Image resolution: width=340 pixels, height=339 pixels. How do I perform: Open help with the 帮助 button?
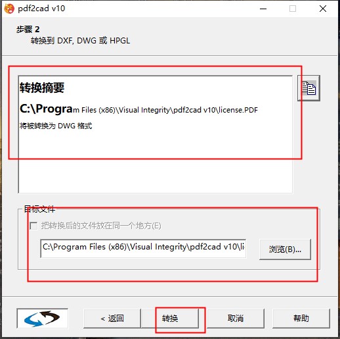301,319
